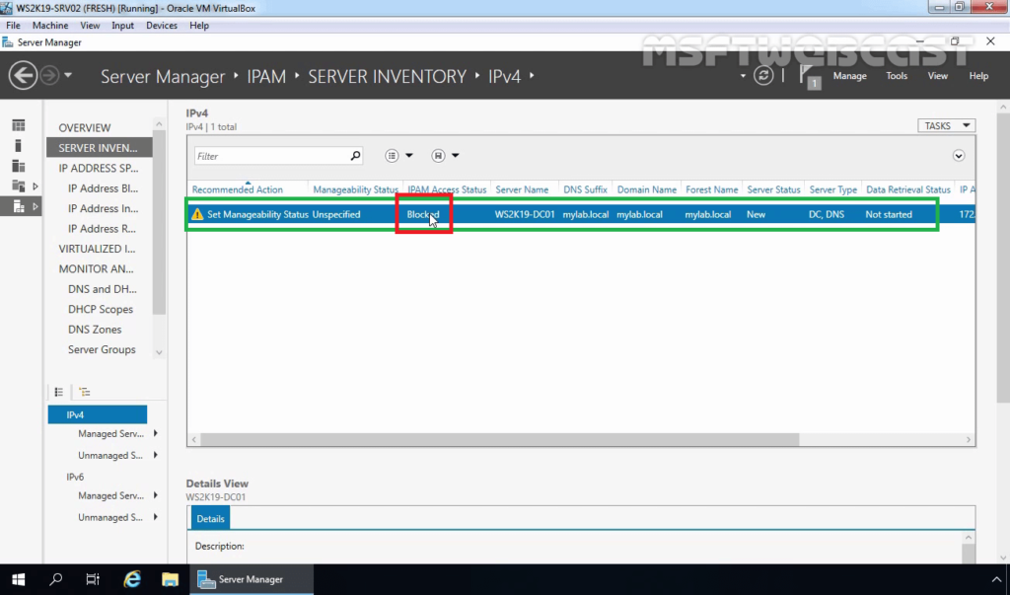Open IP Address Range Groups item

click(x=102, y=228)
